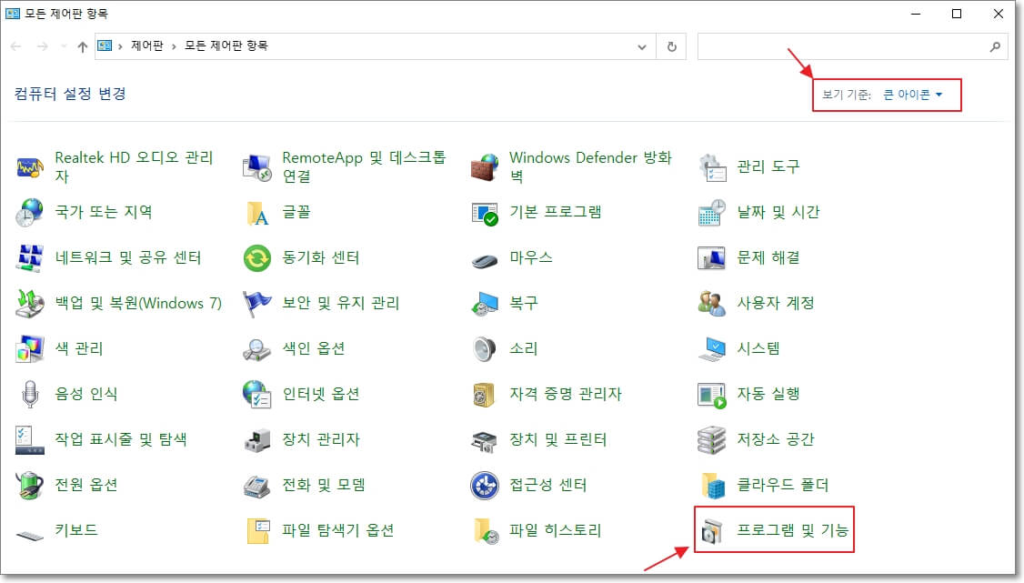Select 모든 제어판 항목 in the address breadcrumb
The image size is (1024, 583).
[226, 45]
